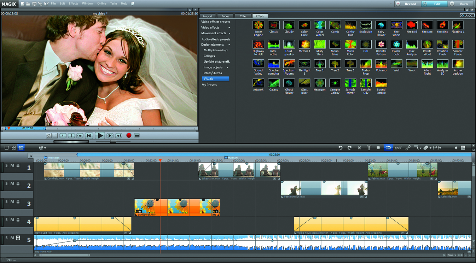The image size is (476, 263).
Task: Click the set chapter marker flag icon
Action: (378, 148)
